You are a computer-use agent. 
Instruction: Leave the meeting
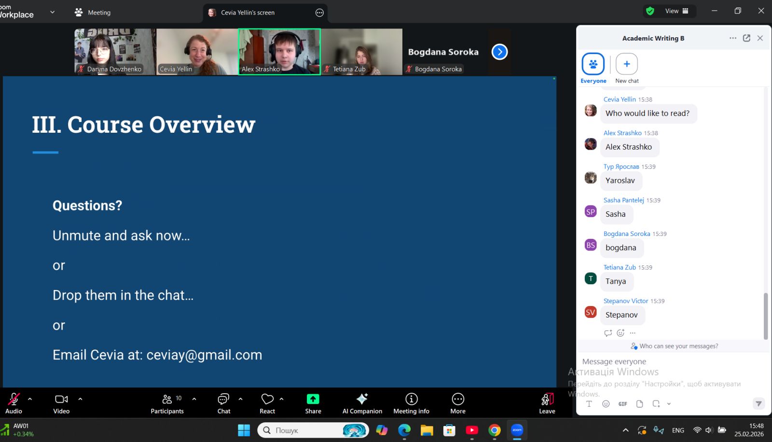547,403
